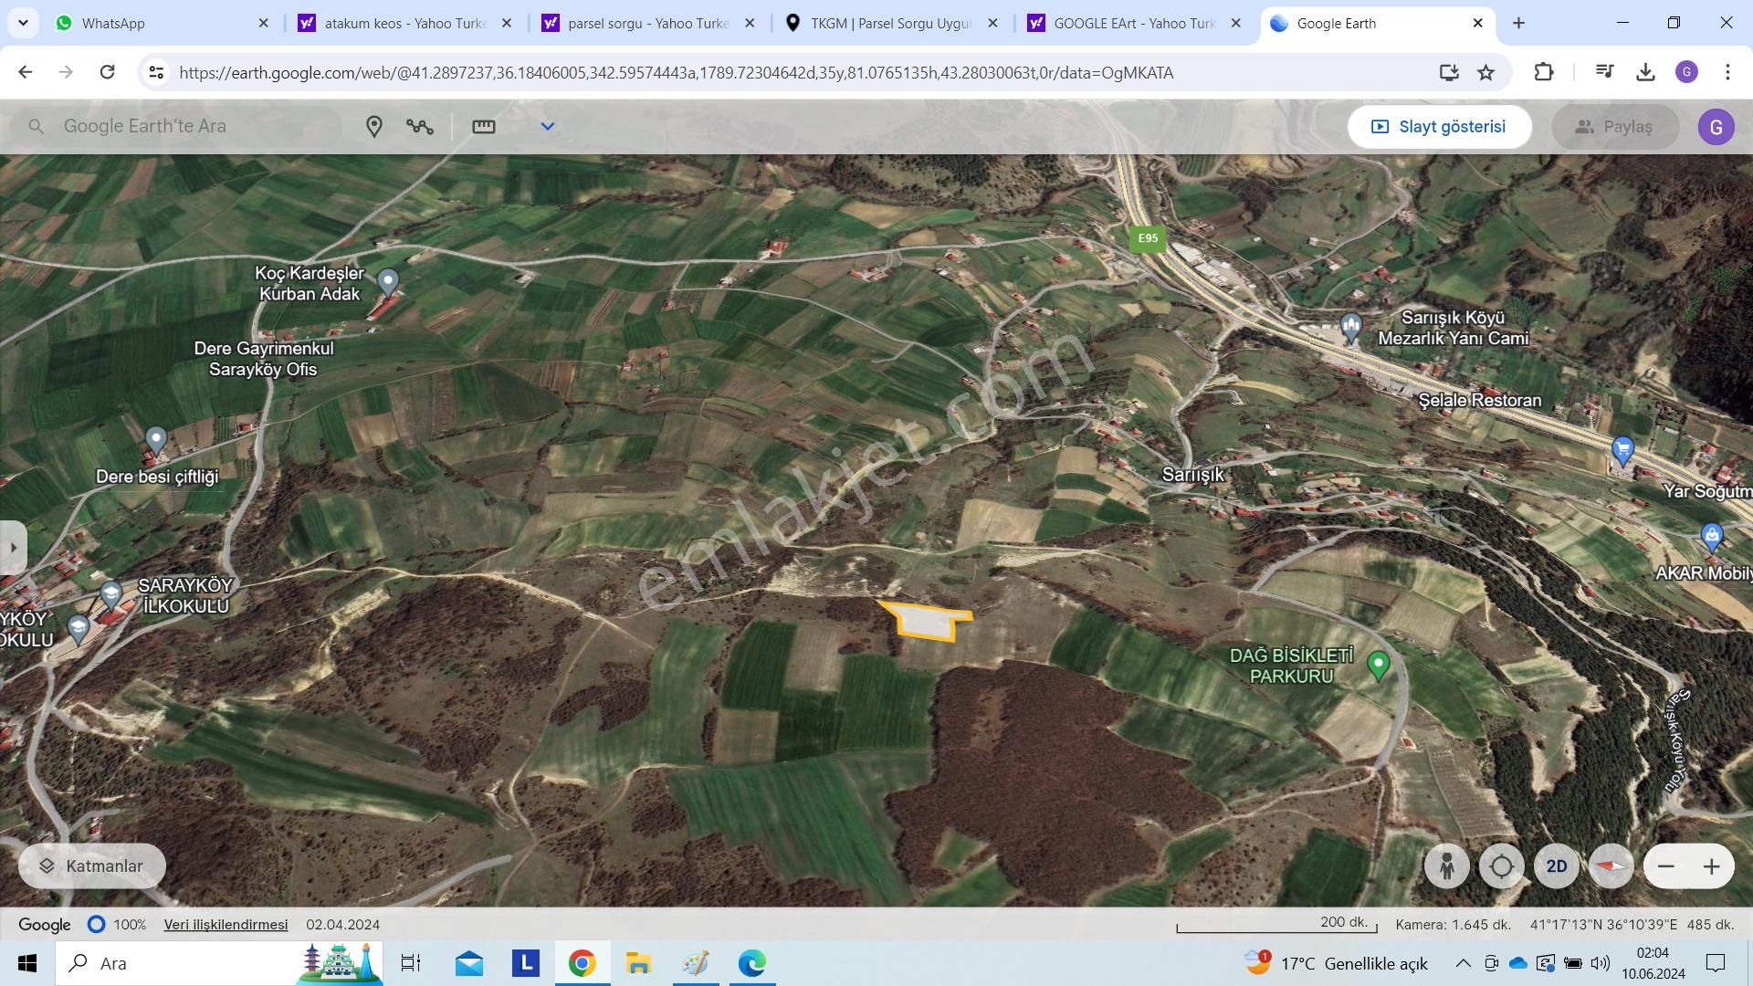Open the browser tab search dropdown
This screenshot has width=1753, height=986.
pos(23,23)
